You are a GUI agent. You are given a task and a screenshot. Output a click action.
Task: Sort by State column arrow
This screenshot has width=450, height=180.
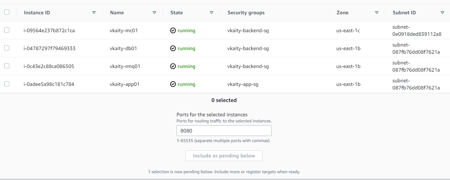pyautogui.click(x=212, y=13)
